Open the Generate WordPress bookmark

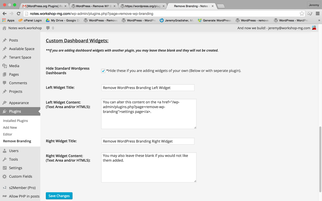(214, 20)
